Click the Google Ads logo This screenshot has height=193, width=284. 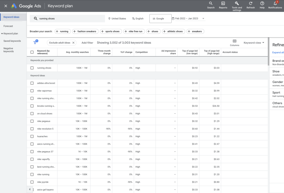(x=14, y=6)
